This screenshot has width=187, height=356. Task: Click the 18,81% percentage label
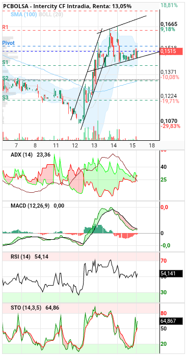pos(169,5)
